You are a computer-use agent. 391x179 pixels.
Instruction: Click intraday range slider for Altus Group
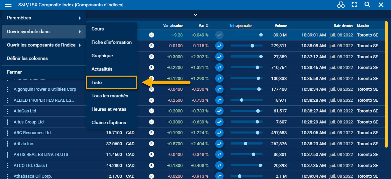click(246, 122)
